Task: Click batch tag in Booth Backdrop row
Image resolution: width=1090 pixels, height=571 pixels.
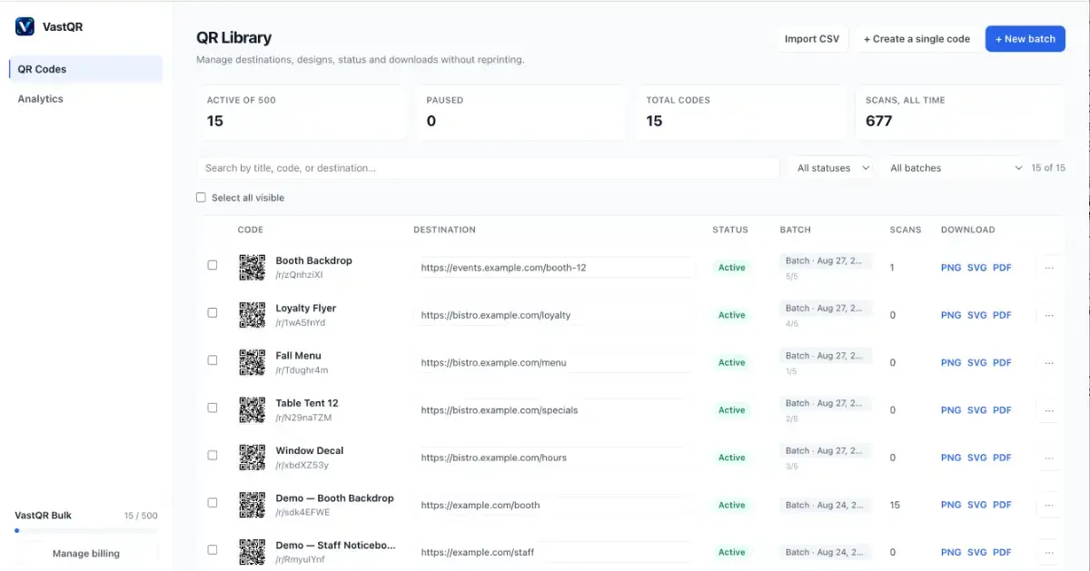Action: 826,261
